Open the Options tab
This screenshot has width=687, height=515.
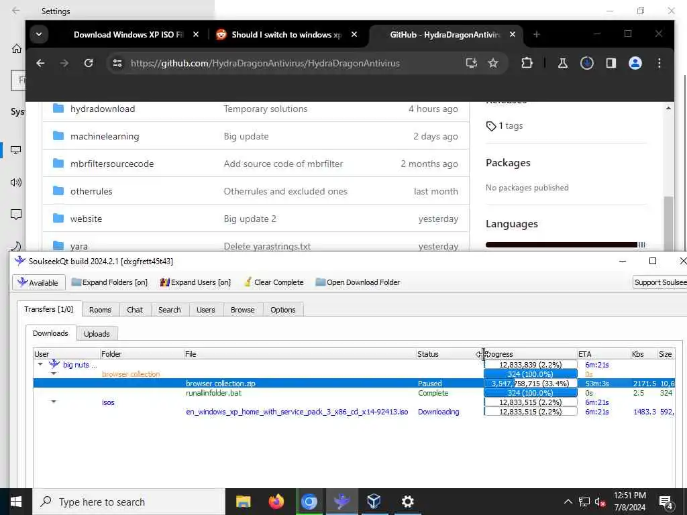pyautogui.click(x=283, y=310)
